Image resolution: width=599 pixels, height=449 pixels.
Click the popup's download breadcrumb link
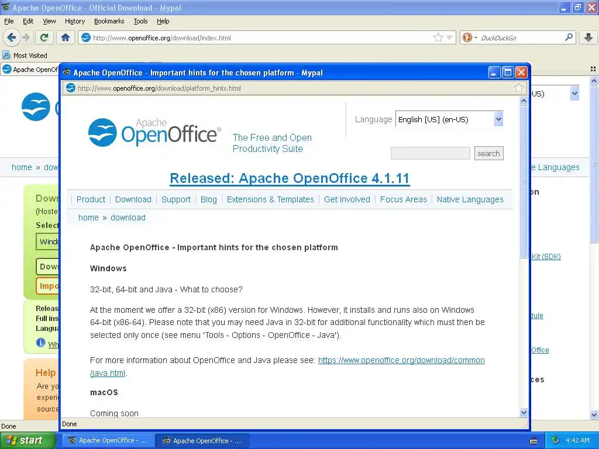tap(128, 217)
